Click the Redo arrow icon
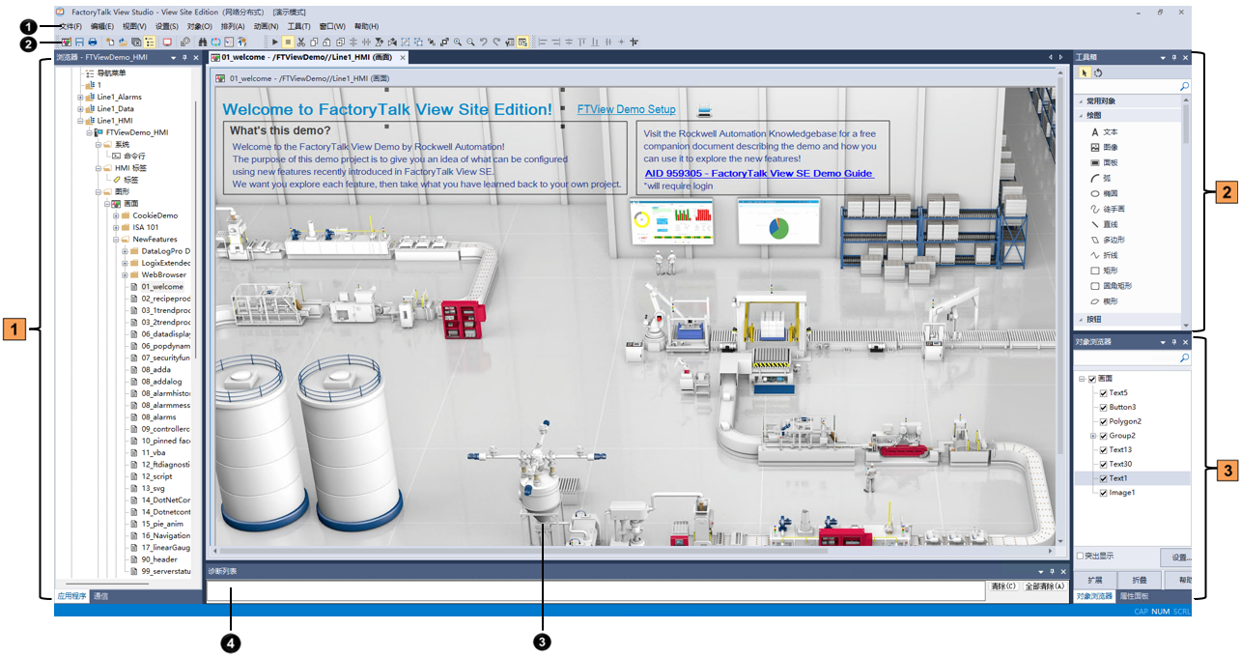Viewport: 1241px width, 658px height. click(496, 43)
